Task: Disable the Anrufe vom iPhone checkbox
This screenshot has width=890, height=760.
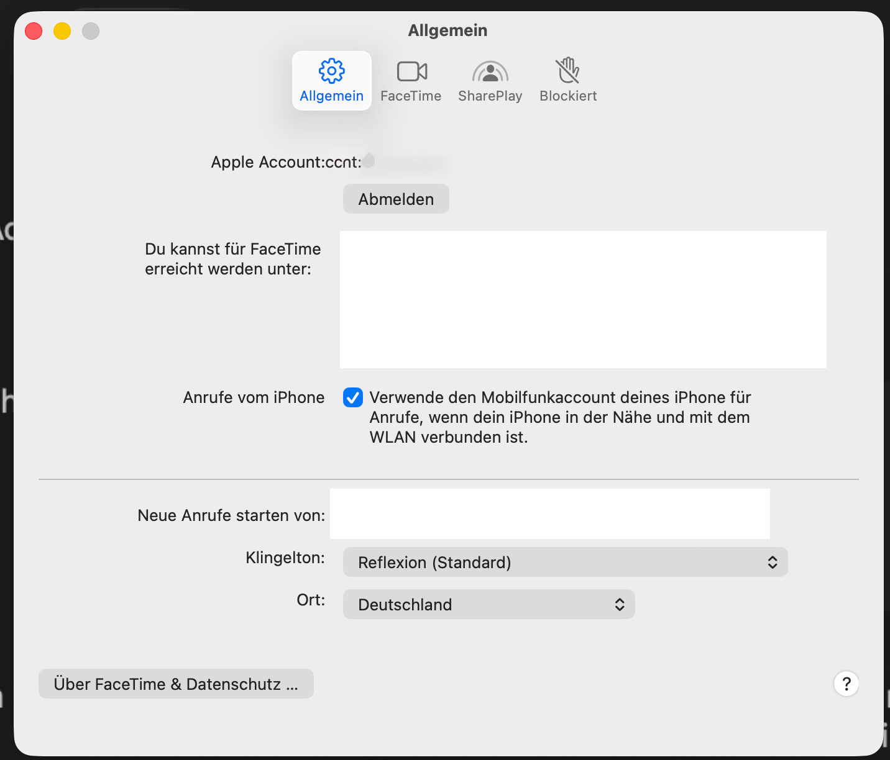Action: (353, 397)
